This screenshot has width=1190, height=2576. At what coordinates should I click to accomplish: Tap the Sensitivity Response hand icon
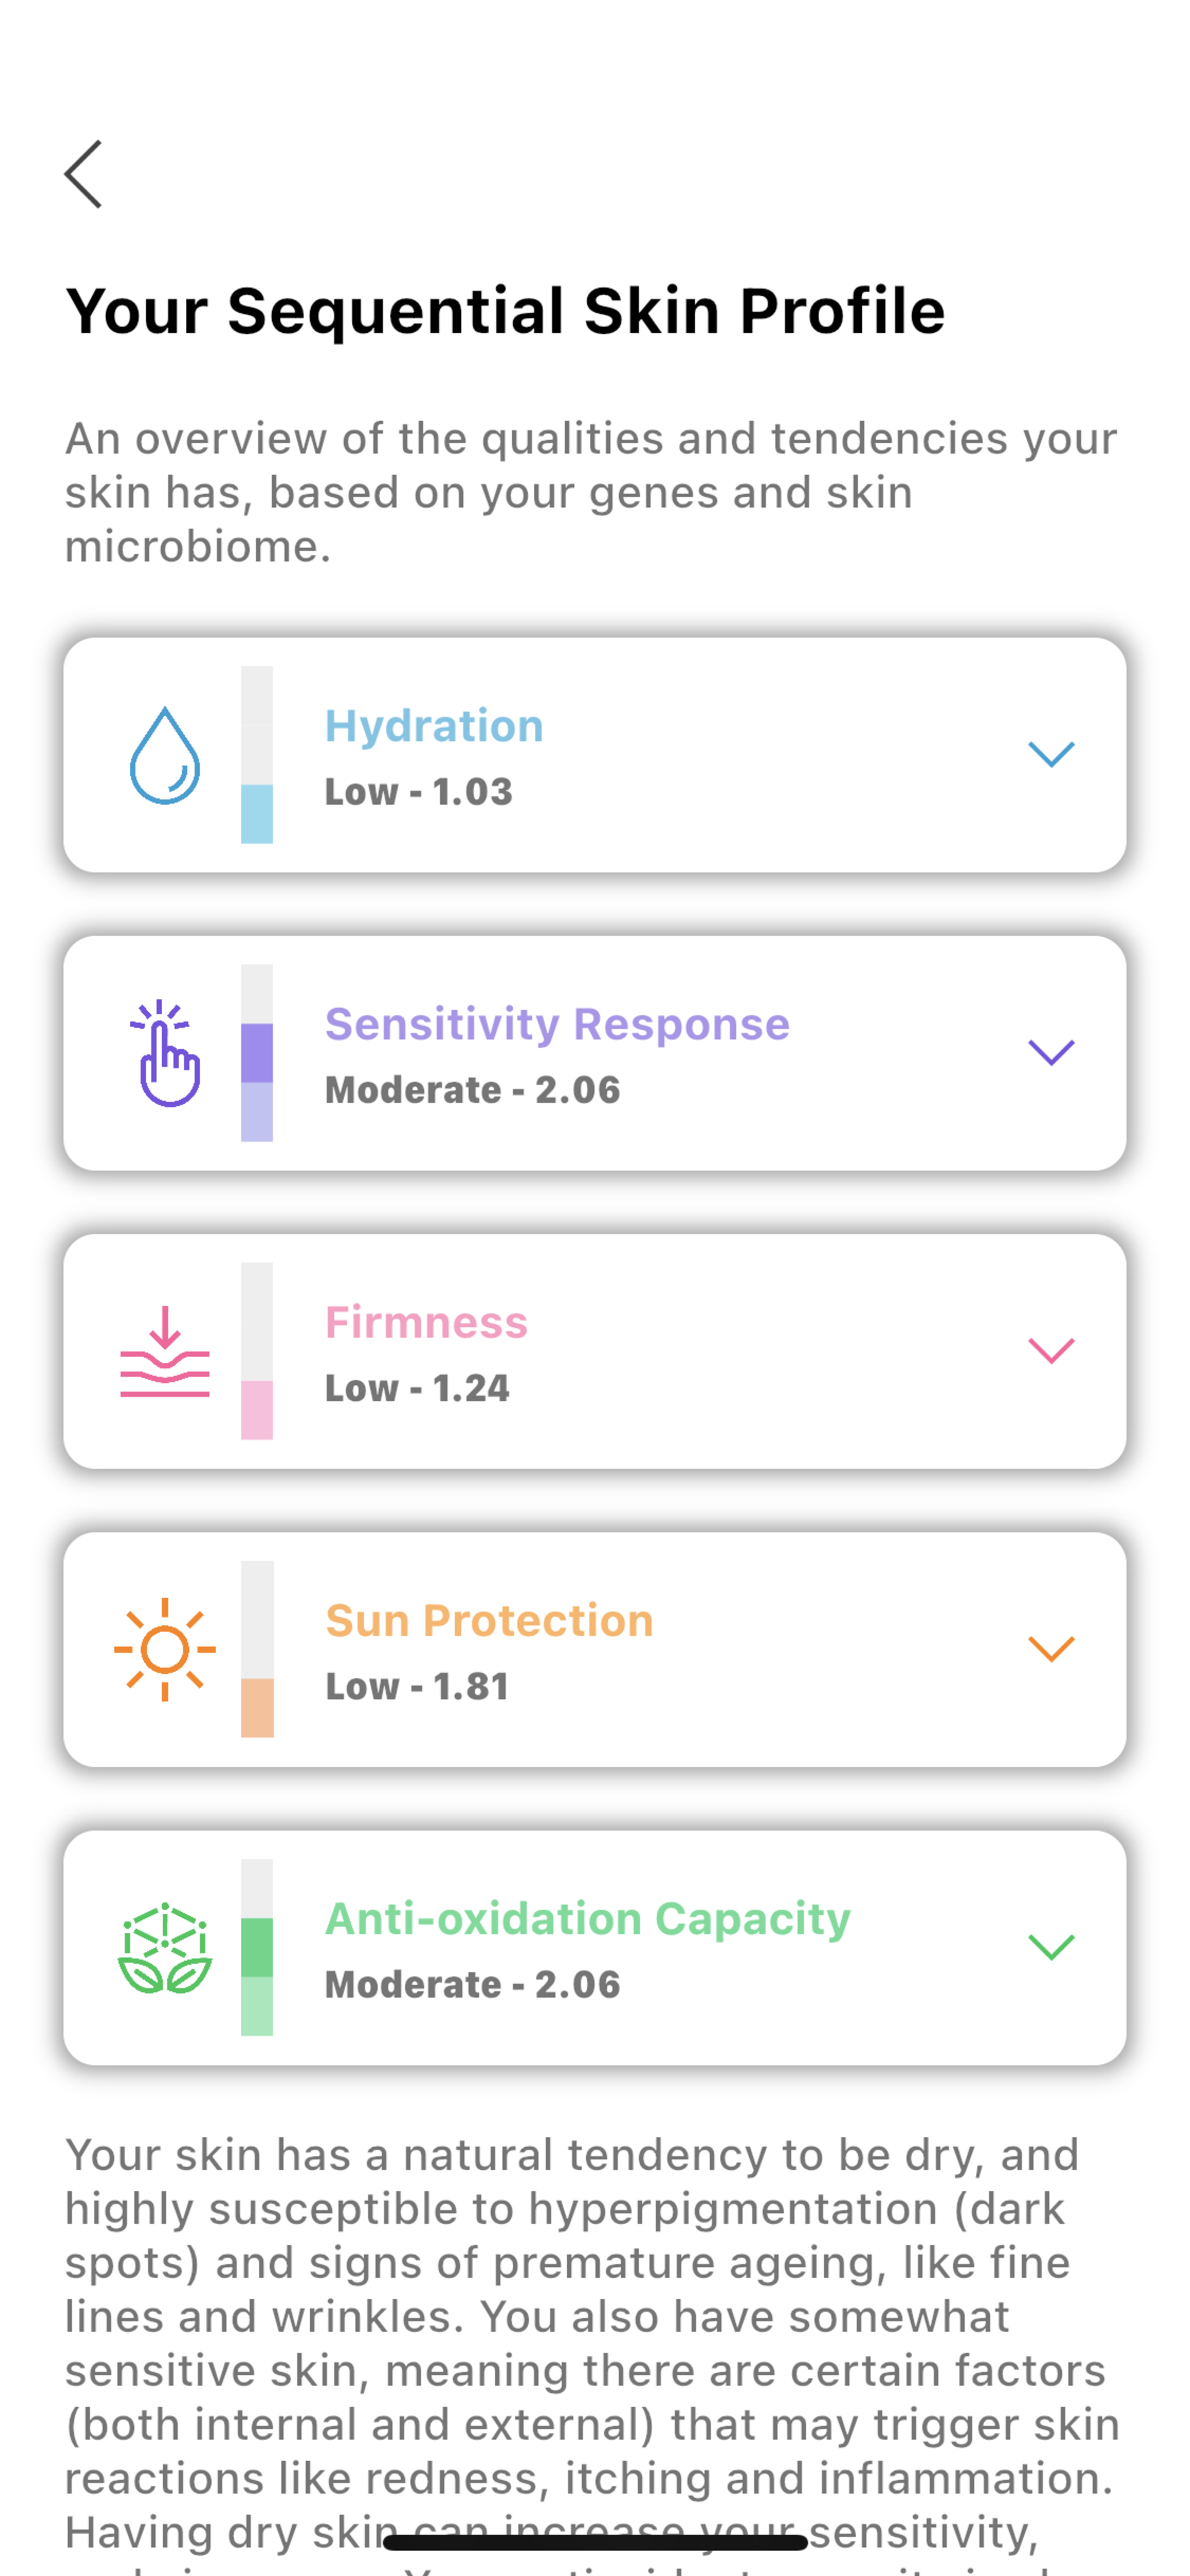tap(166, 1053)
